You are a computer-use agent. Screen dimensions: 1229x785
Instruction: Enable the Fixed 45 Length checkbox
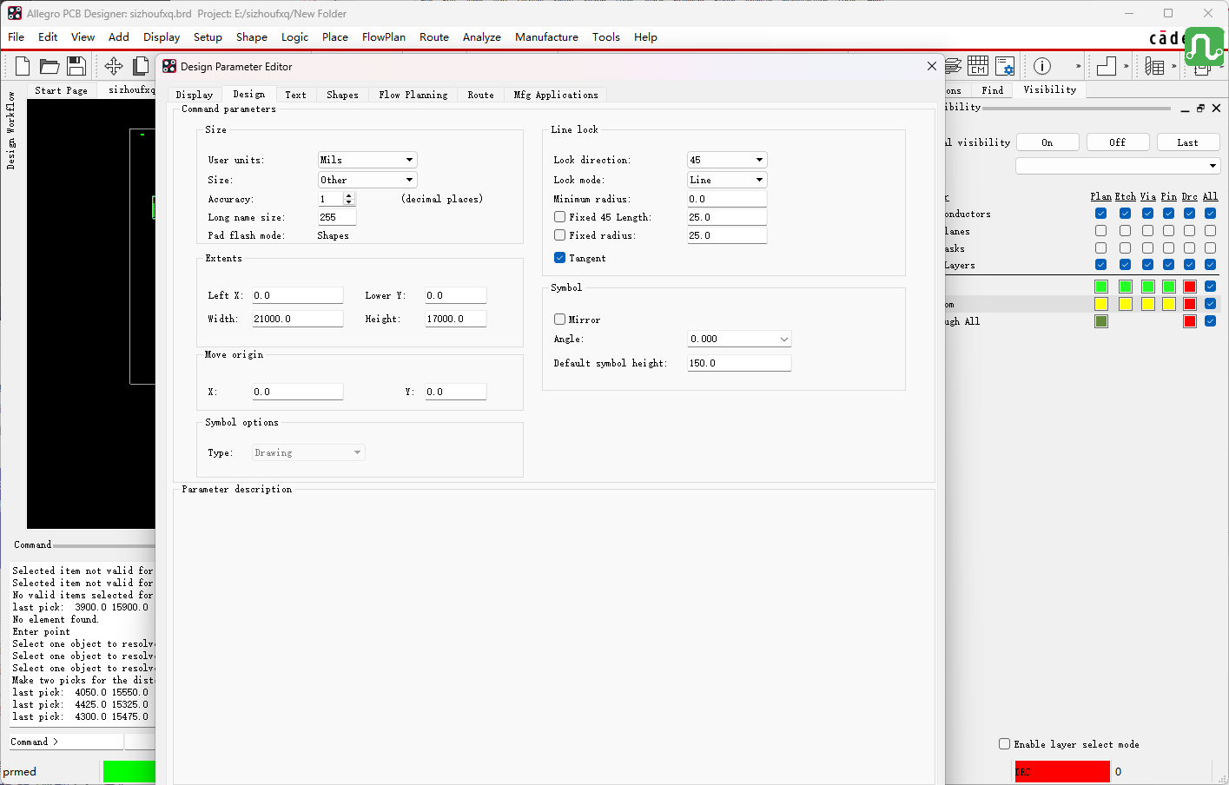pos(559,217)
